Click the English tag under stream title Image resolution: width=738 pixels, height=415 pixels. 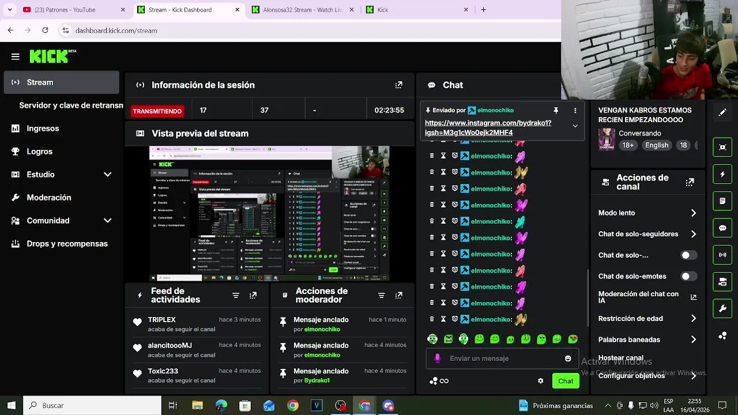(657, 145)
